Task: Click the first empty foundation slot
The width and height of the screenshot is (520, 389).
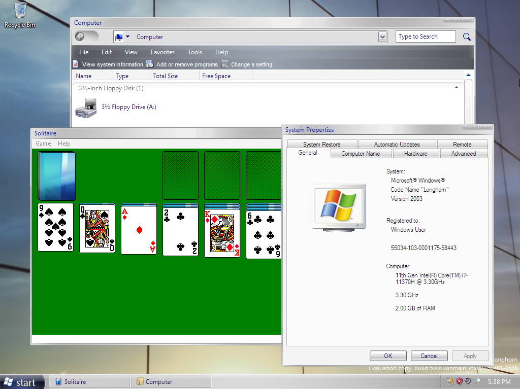Action: 180,175
